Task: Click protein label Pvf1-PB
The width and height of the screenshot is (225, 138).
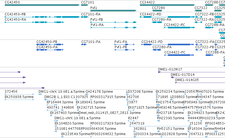Action: coord(121,47)
